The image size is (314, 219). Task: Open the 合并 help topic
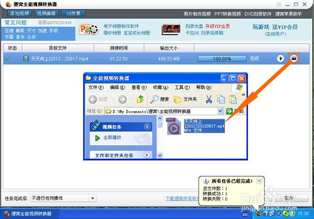tap(31, 37)
